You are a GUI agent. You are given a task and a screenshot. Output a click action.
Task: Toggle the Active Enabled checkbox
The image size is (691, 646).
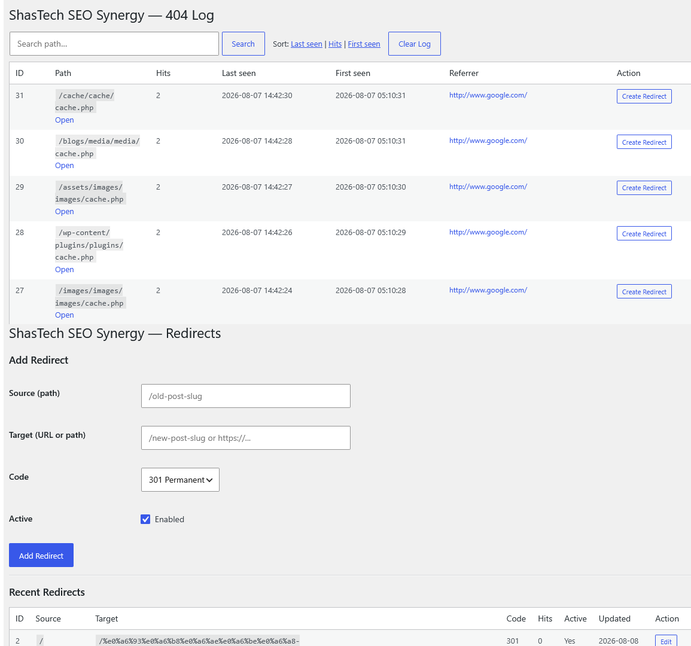[x=145, y=519]
